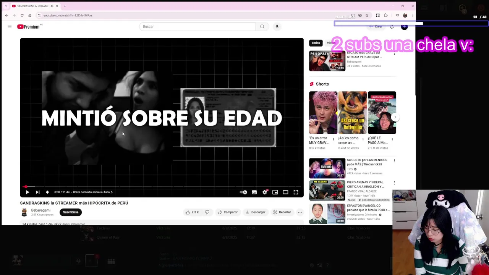The width and height of the screenshot is (489, 275).
Task: Open the Shorts logo icon beside heading
Action: click(x=311, y=84)
